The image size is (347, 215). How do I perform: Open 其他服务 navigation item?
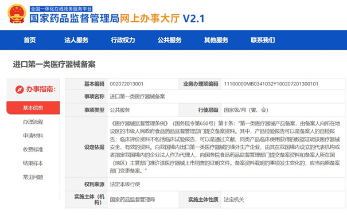[216, 40]
